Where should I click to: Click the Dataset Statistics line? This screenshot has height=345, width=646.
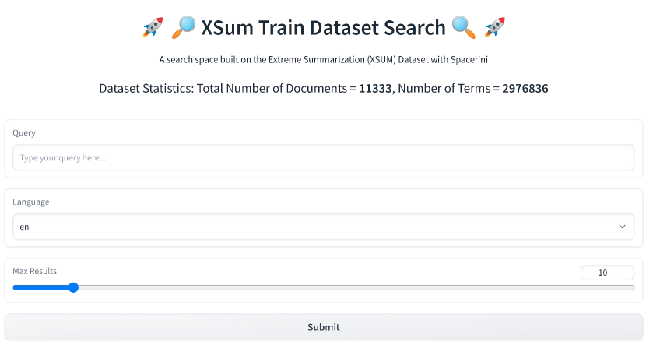click(226, 89)
